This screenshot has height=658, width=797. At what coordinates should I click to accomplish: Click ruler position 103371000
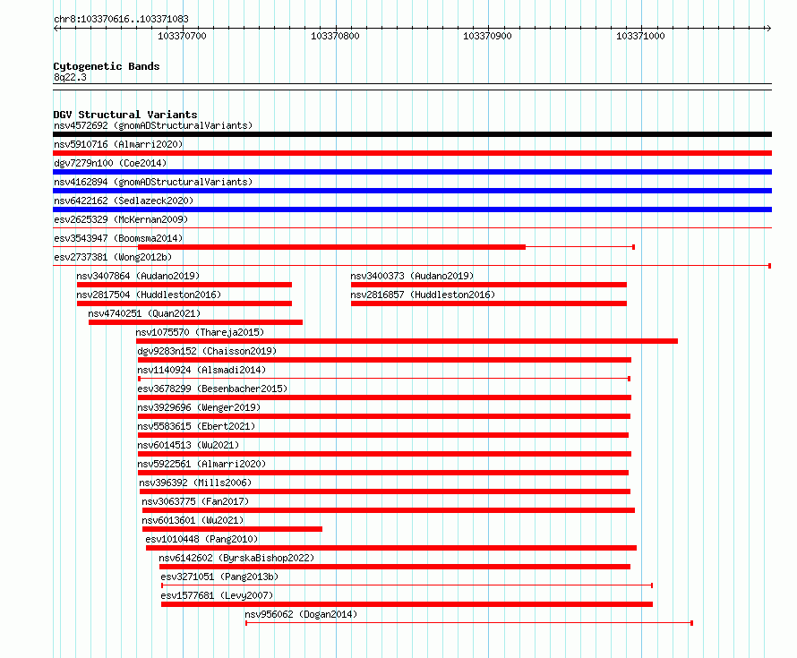click(640, 36)
